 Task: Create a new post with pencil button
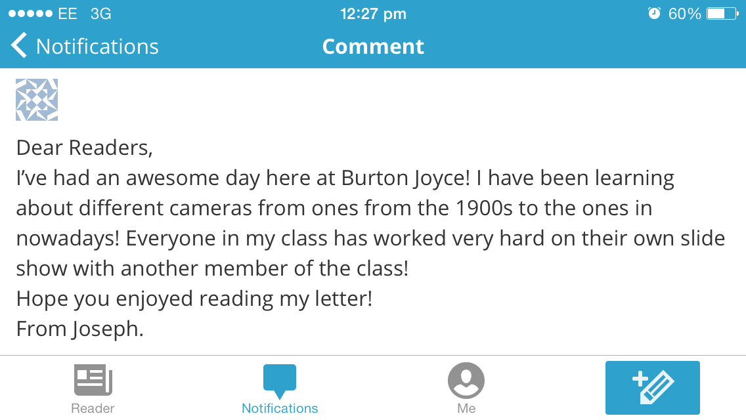(x=652, y=387)
